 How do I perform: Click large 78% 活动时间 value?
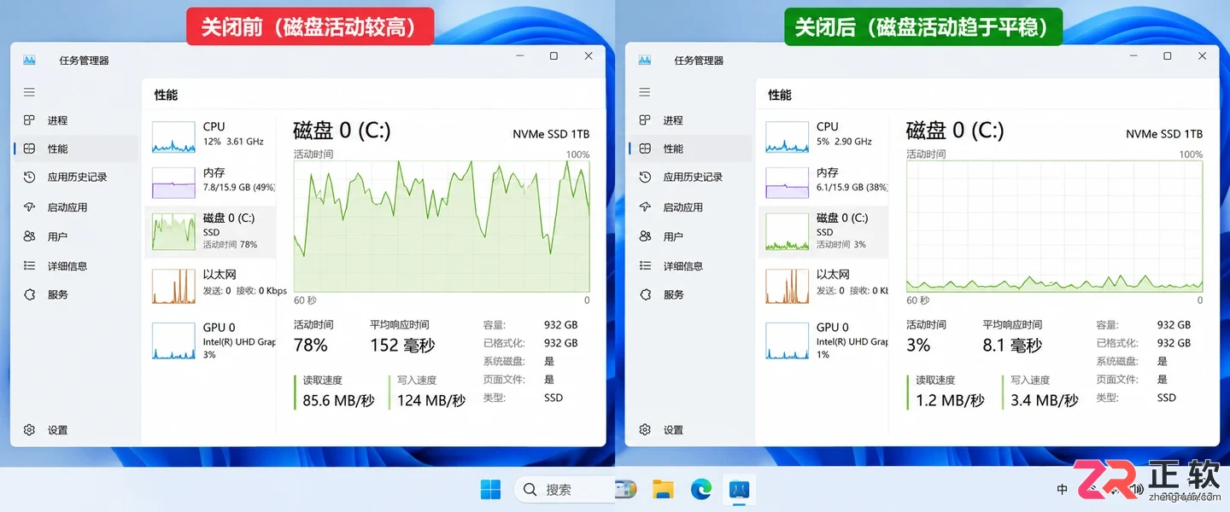point(311,346)
